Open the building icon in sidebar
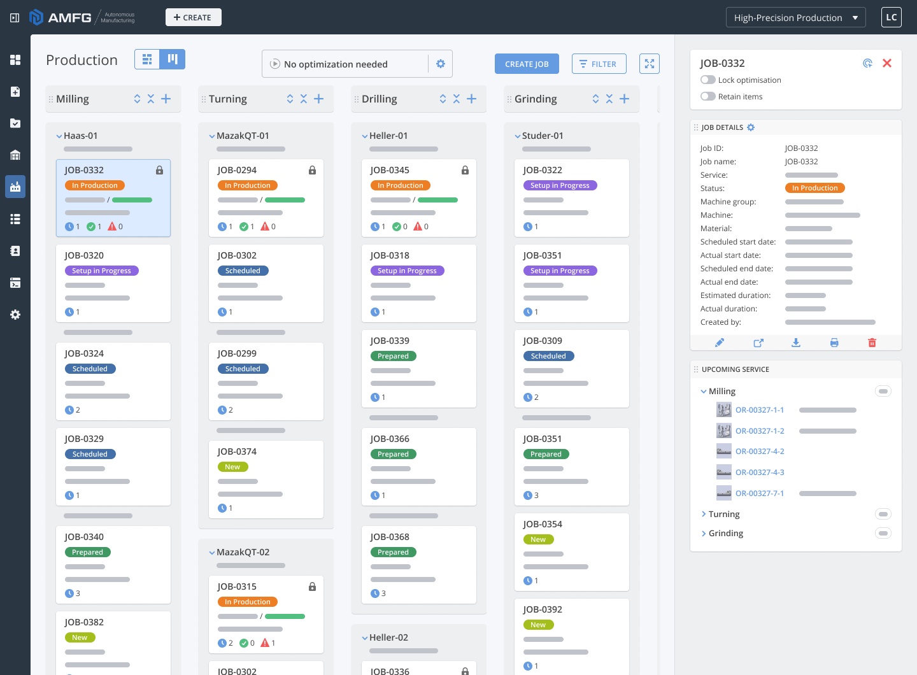Screen dimensions: 917x675 [15, 155]
